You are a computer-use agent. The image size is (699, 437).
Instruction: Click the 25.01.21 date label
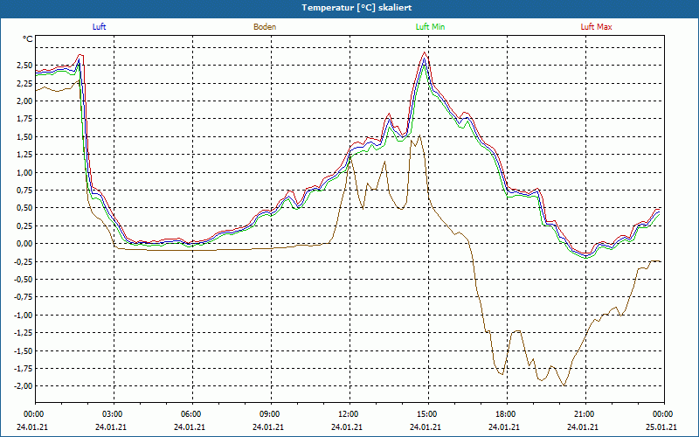pos(661,427)
